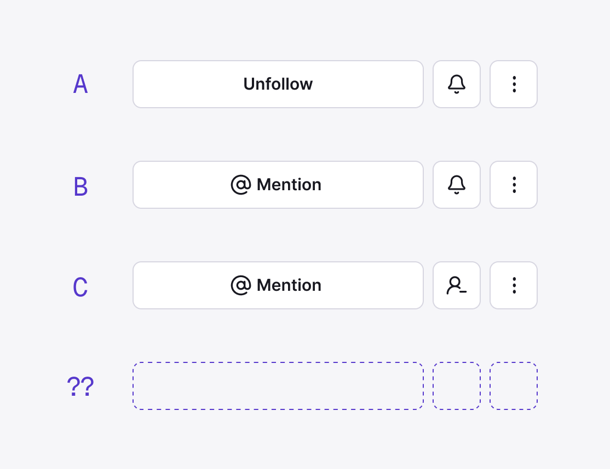Click the Mention button in row C

(278, 285)
